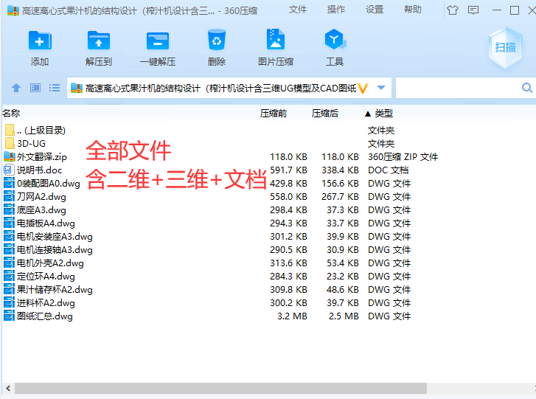Click the 解压到 (Extract to) icon
The image size is (536, 399).
(x=99, y=41)
